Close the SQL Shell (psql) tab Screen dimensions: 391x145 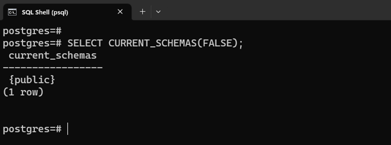coord(120,12)
